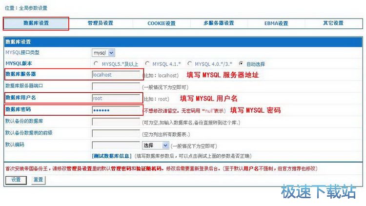Click the 位置：全局参数设置 breadcrumb text
Image resolution: width=366 pixels, height=206 pixels.
(x=26, y=8)
